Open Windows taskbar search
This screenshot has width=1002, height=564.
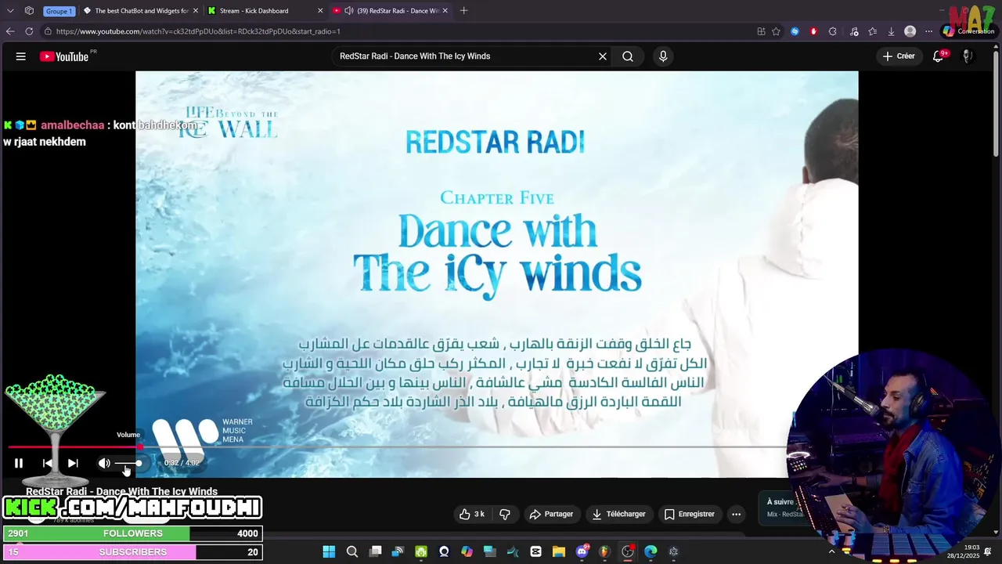click(352, 551)
